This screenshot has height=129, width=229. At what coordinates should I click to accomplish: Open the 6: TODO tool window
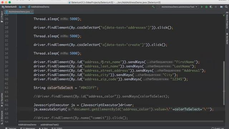click(x=57, y=128)
